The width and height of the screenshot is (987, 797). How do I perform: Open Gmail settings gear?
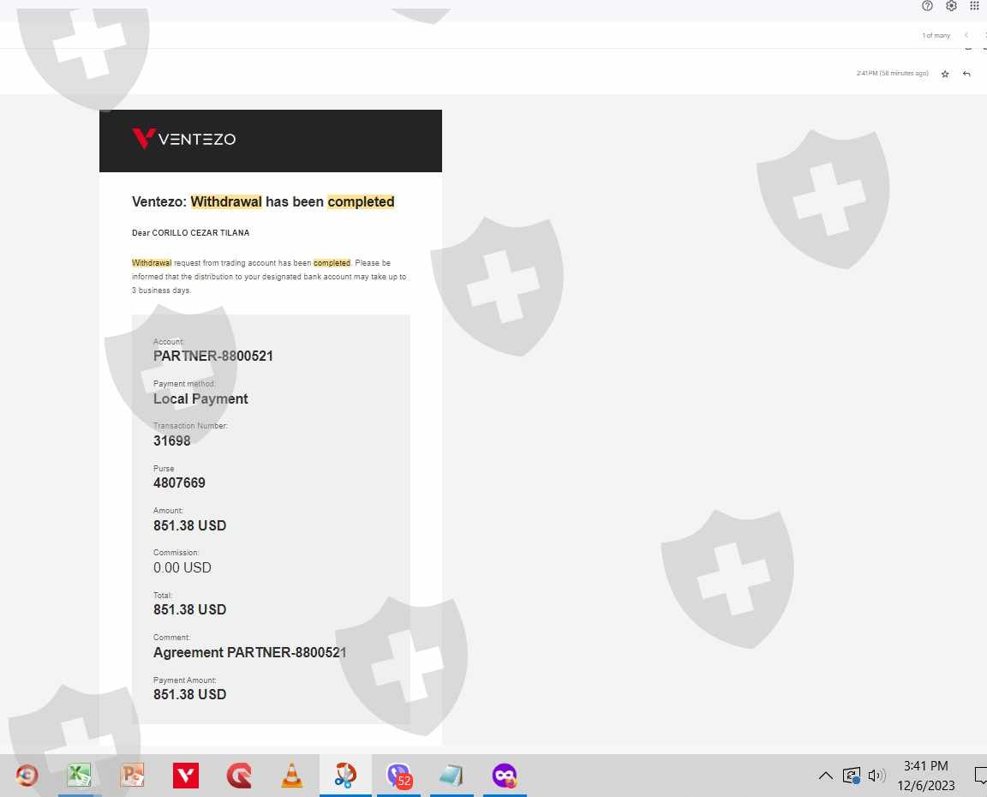[x=951, y=6]
